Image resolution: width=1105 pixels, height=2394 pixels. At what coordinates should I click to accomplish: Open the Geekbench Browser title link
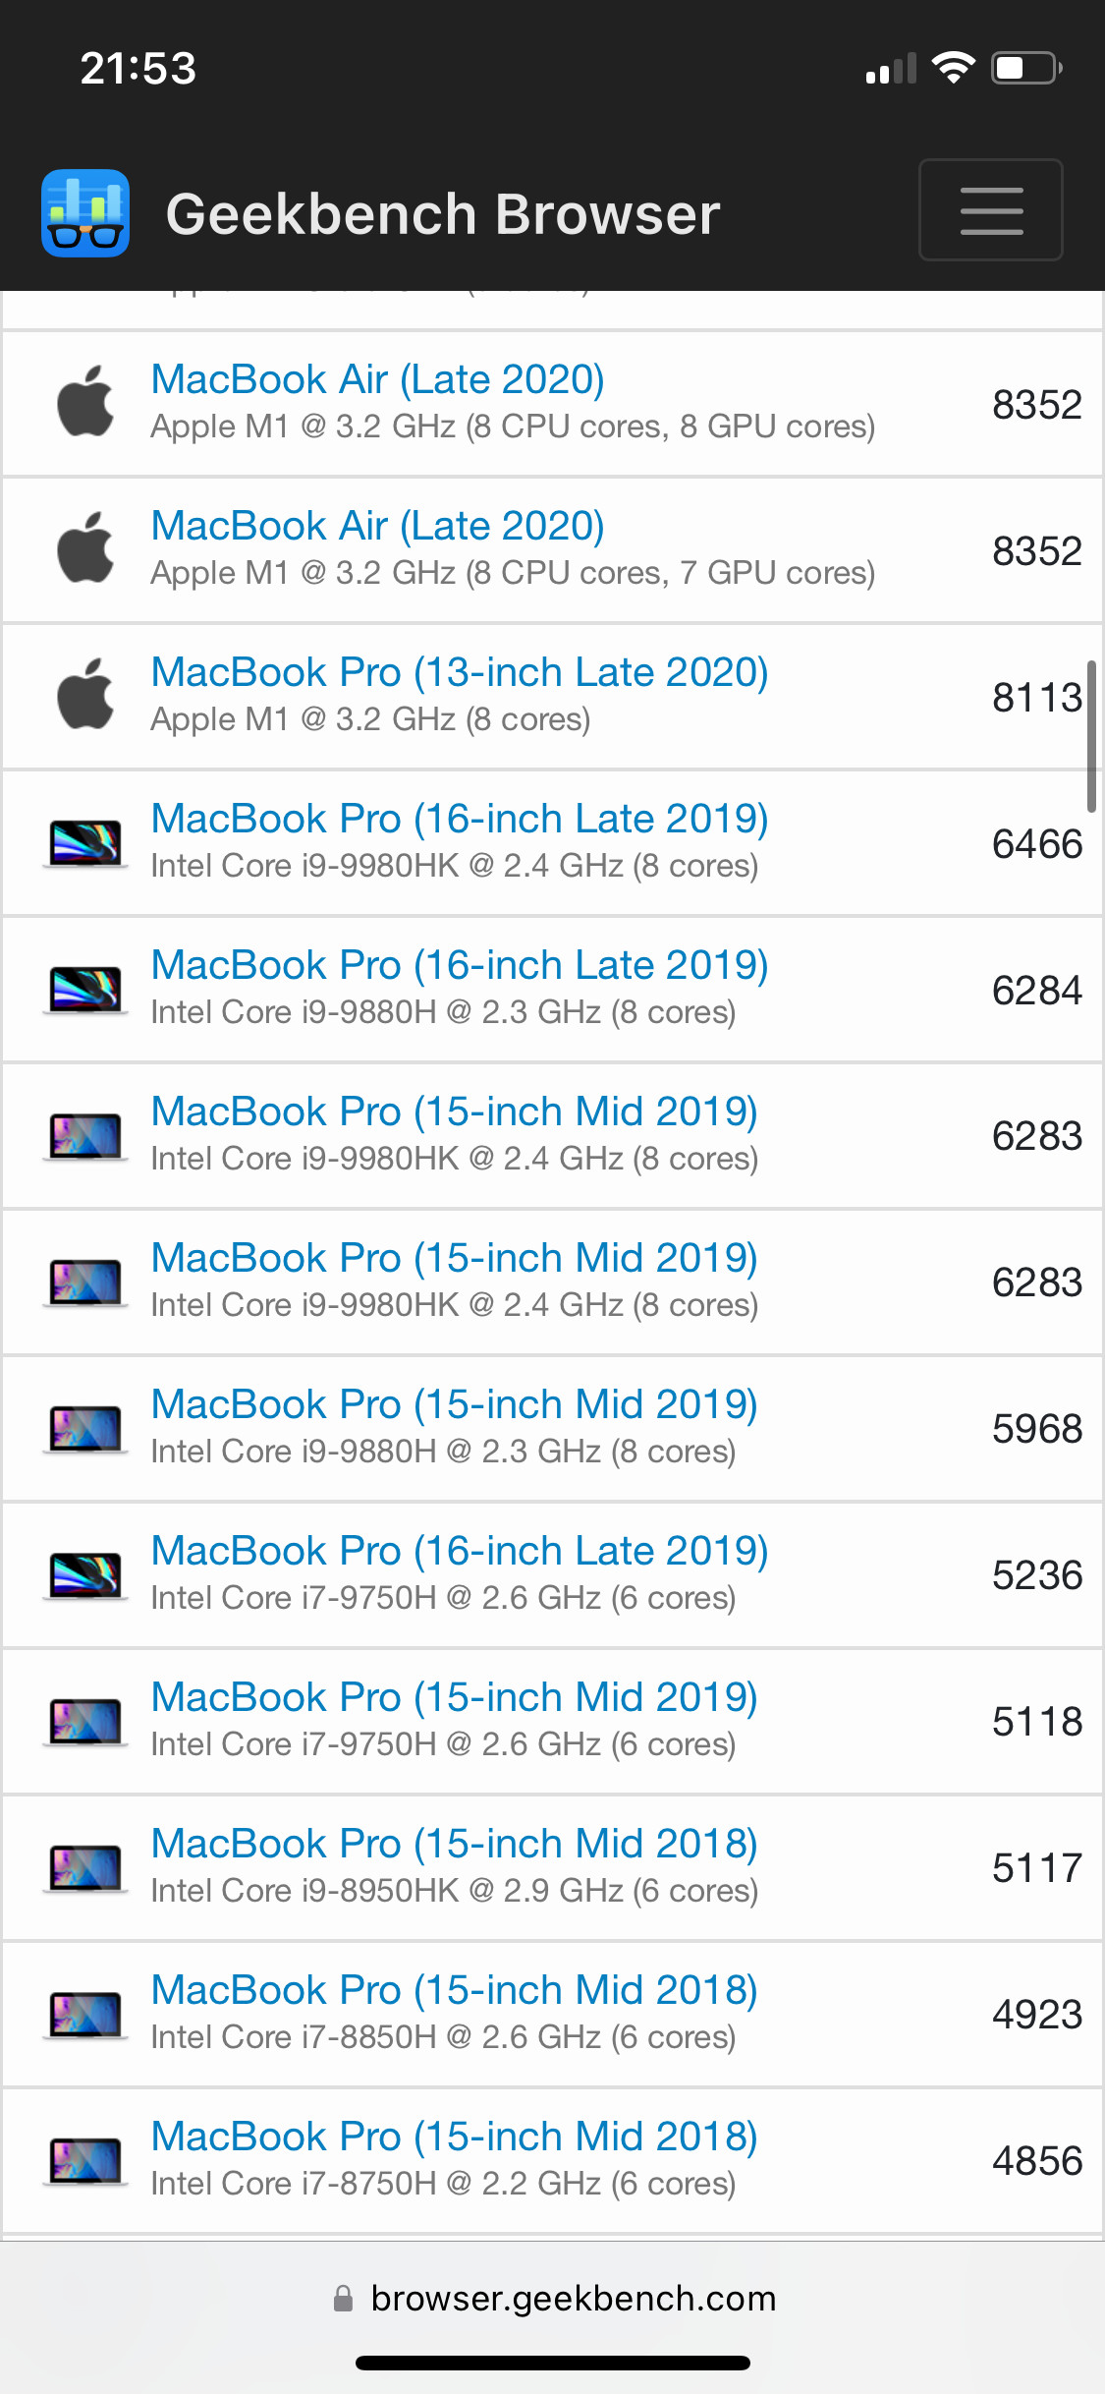pyautogui.click(x=443, y=214)
